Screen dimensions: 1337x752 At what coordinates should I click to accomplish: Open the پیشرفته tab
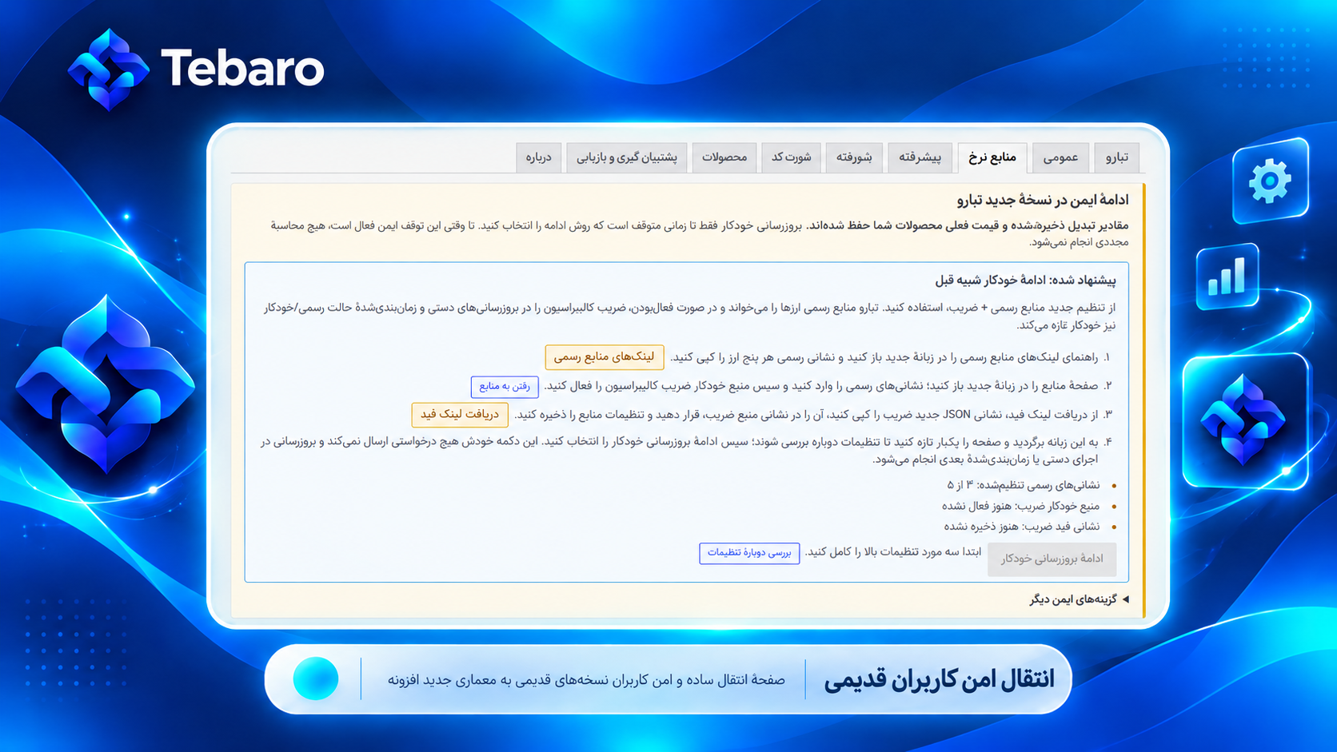(x=920, y=157)
